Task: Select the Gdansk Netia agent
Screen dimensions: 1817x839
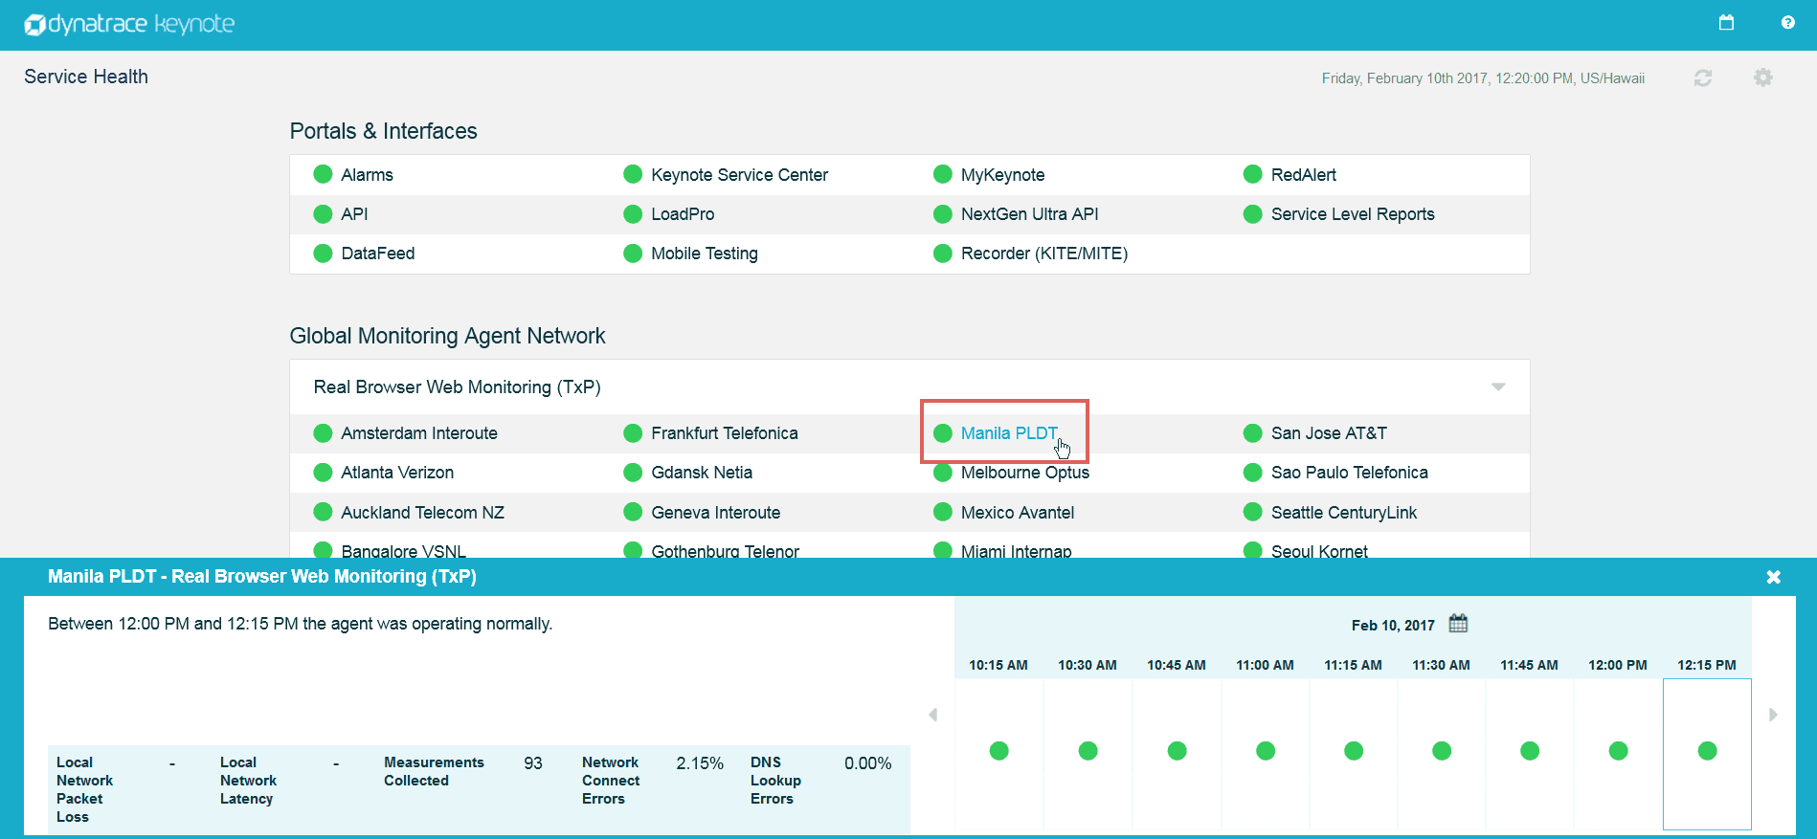Action: [x=702, y=473]
